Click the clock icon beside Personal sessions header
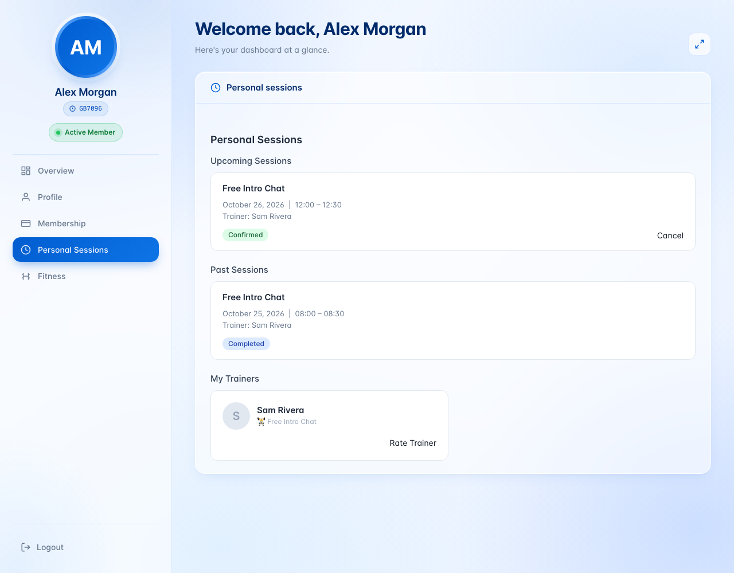Viewport: 734px width, 573px height. (x=216, y=88)
